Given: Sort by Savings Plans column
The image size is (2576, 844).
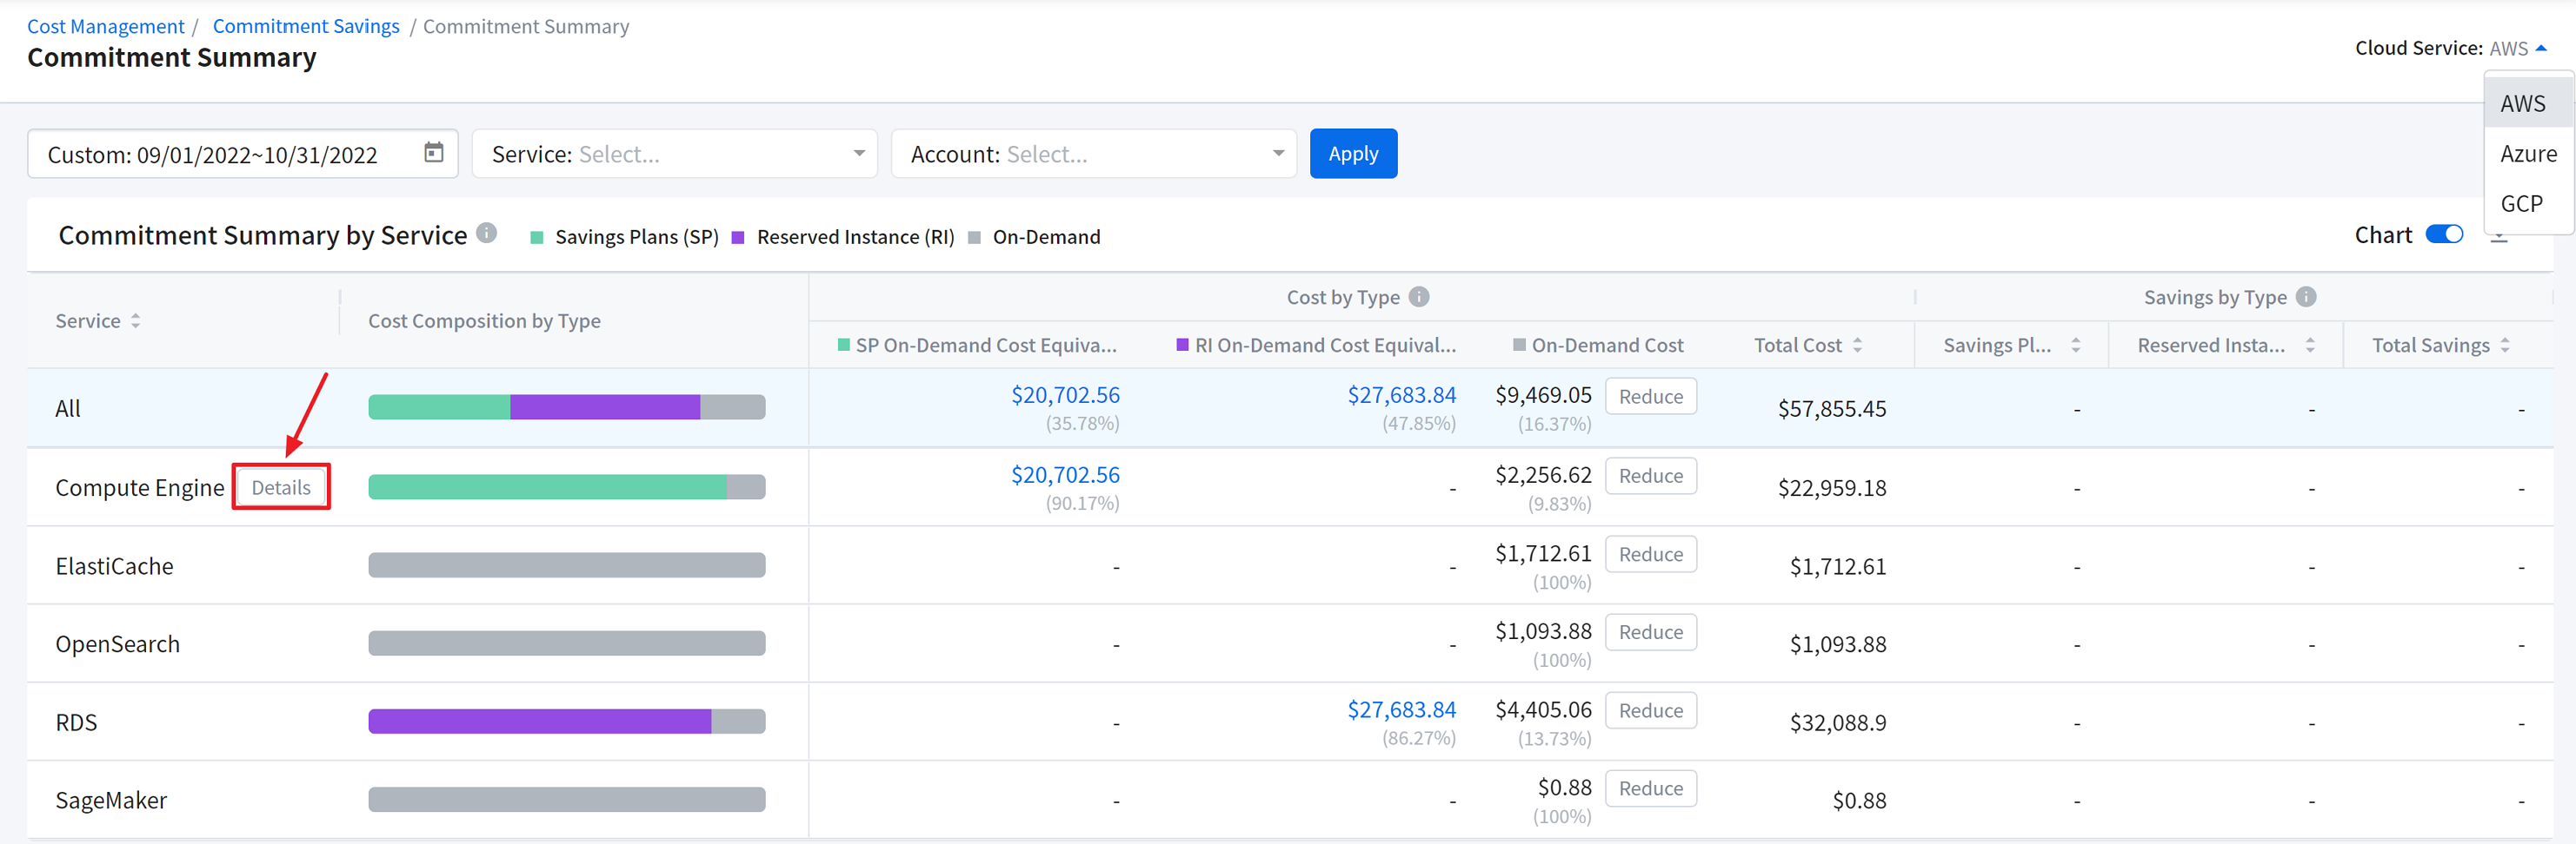Looking at the screenshot, I should tap(2075, 346).
